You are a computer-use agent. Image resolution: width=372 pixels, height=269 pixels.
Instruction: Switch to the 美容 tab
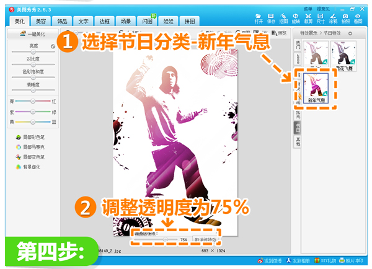[41, 21]
